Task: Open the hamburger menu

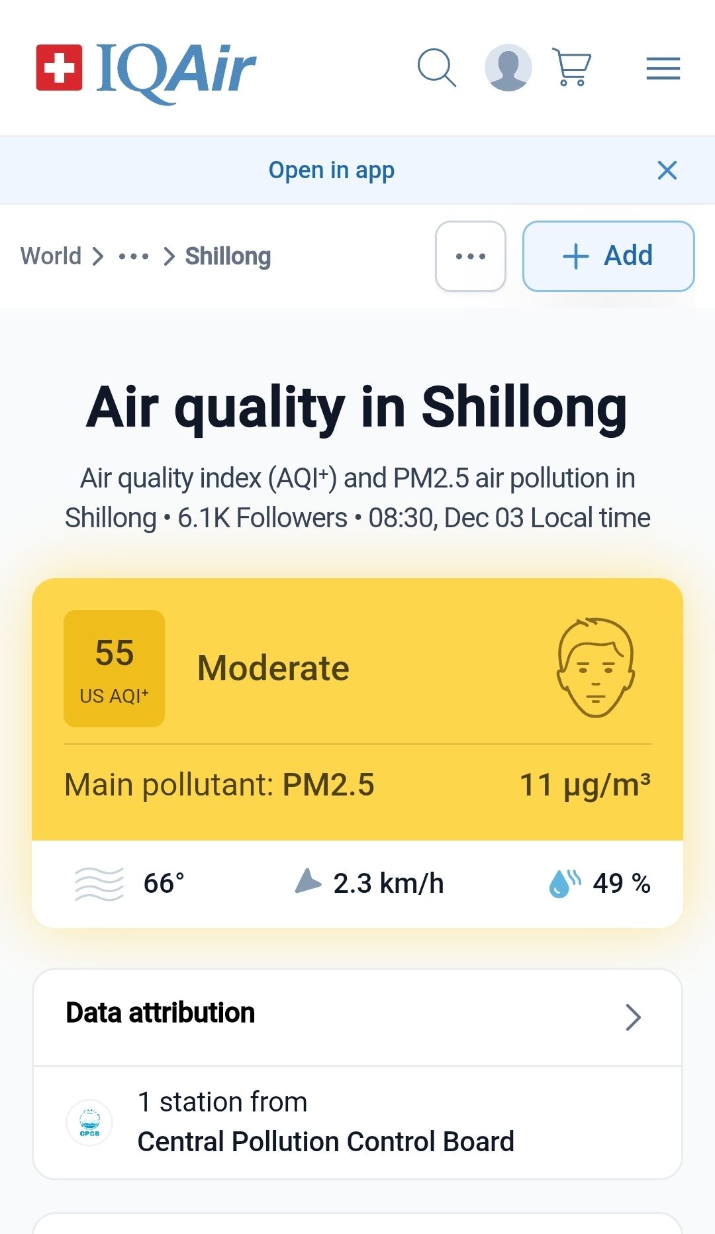Action: (663, 68)
